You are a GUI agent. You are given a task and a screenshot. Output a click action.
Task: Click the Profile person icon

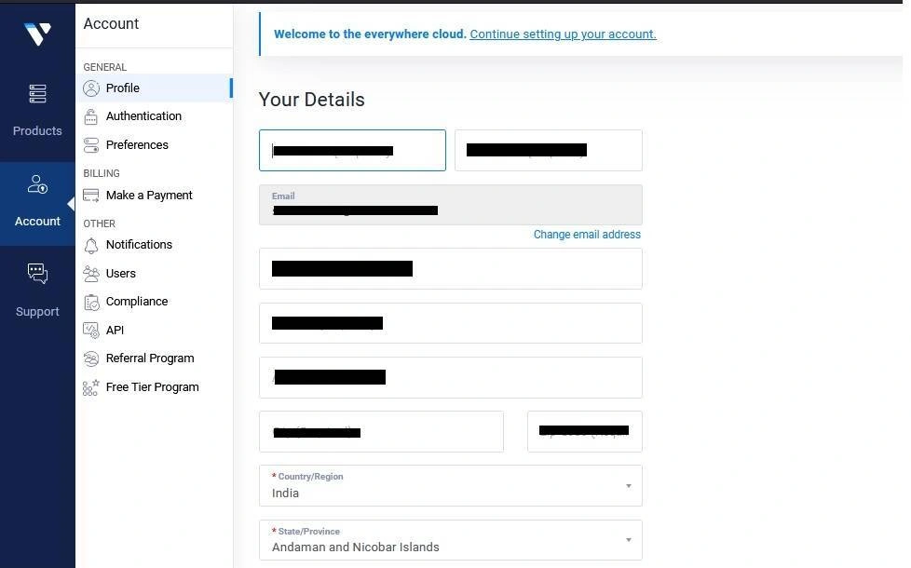90,88
